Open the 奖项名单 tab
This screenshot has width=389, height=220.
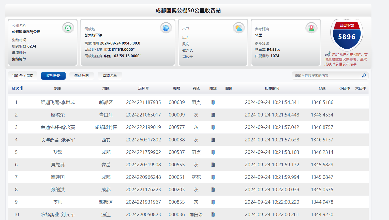point(110,76)
